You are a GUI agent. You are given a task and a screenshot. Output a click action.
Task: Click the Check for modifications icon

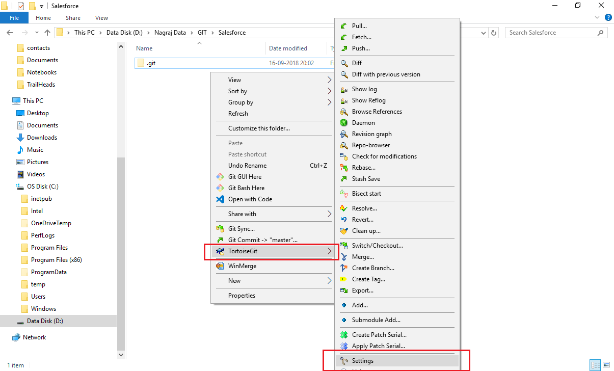coord(344,156)
